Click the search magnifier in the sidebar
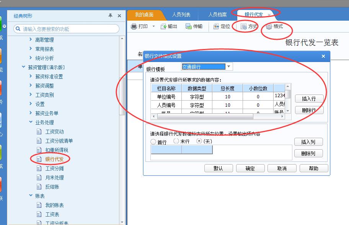The image size is (349, 225). (18, 29)
